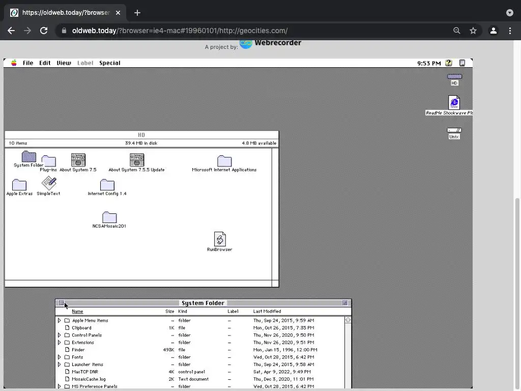This screenshot has height=391, width=521.
Task: Sort System Folder list by Last Modified
Action: click(x=267, y=312)
